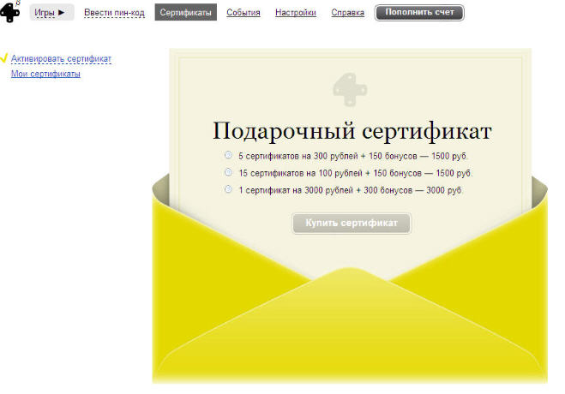Open the Настройки page
The image size is (565, 394).
click(296, 13)
